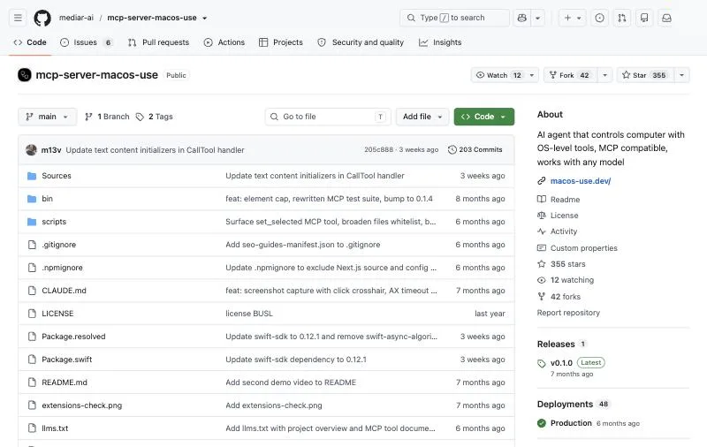707x447 pixels.
Task: Open the Deployments section heading
Action: pos(565,405)
